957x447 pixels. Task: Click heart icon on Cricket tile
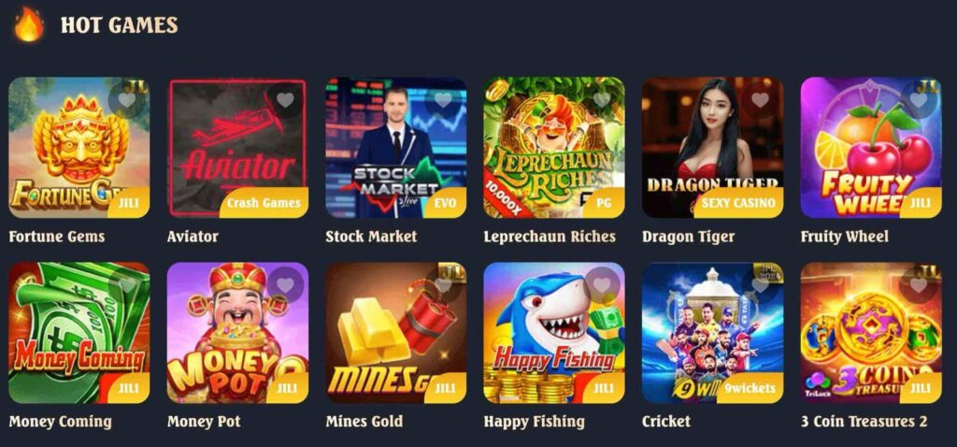760,285
